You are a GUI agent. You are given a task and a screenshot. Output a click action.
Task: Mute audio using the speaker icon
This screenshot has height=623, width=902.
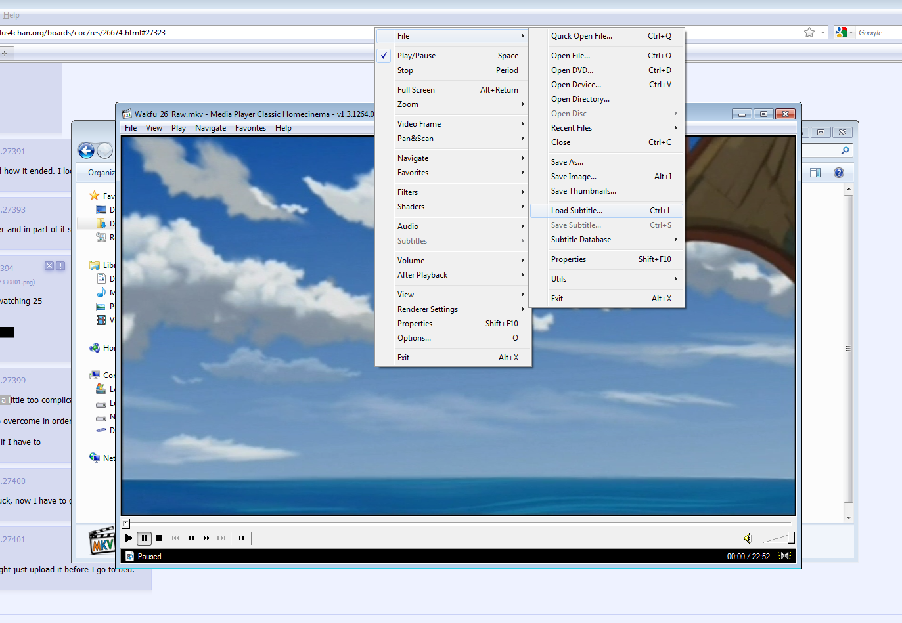coord(748,538)
